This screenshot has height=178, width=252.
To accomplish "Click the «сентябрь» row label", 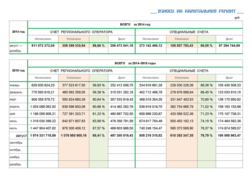I will [16, 143].
